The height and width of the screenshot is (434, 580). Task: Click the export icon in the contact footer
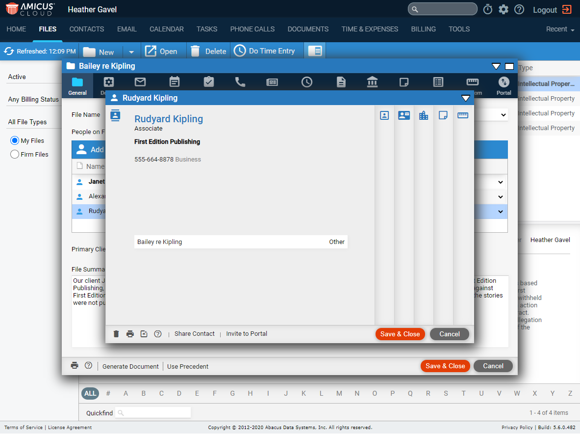144,334
